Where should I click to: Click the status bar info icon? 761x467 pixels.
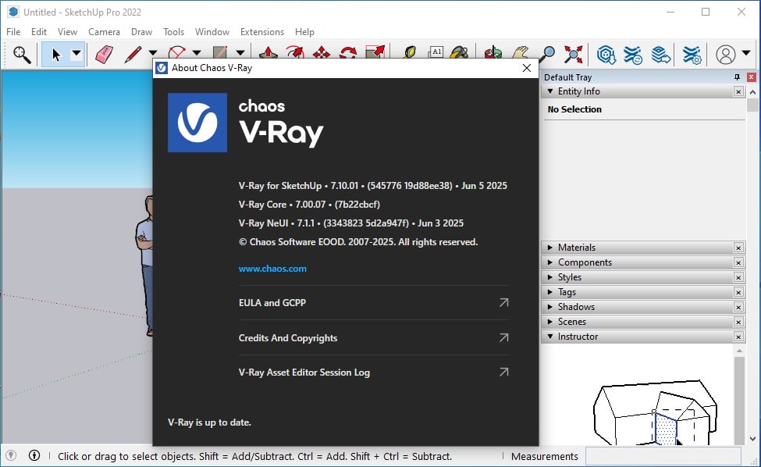coord(34,455)
